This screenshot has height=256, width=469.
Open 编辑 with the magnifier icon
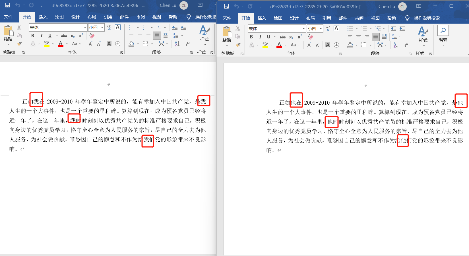coord(443,30)
